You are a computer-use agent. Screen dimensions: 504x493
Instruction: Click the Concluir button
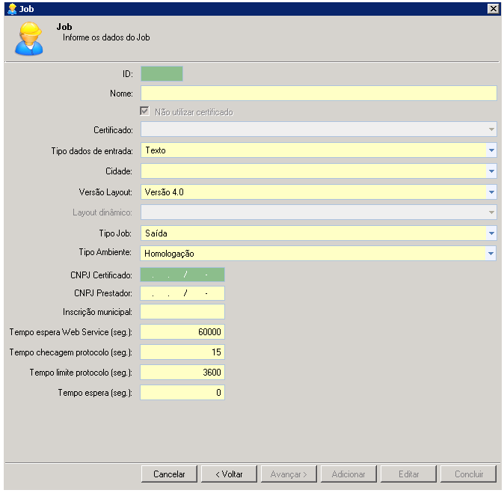pyautogui.click(x=468, y=474)
